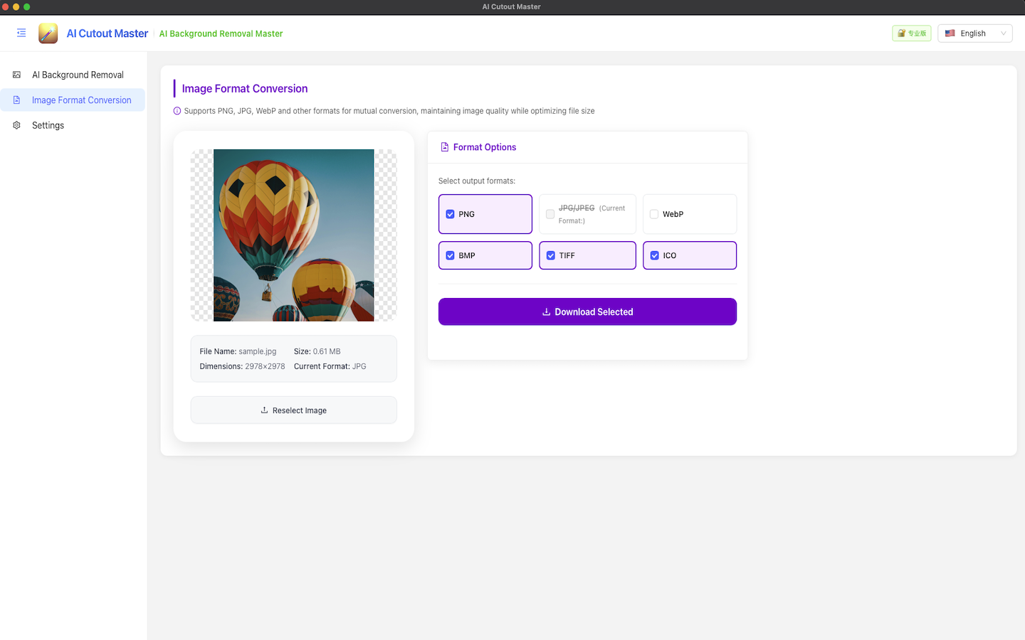Click the balloon image preview thumbnail
The height and width of the screenshot is (640, 1025).
tap(293, 235)
